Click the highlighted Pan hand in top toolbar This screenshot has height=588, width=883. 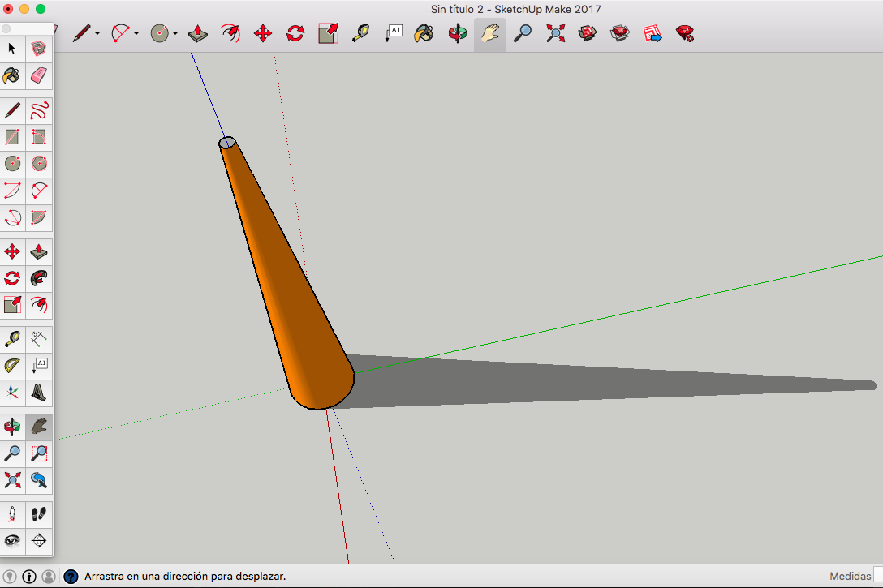(490, 34)
